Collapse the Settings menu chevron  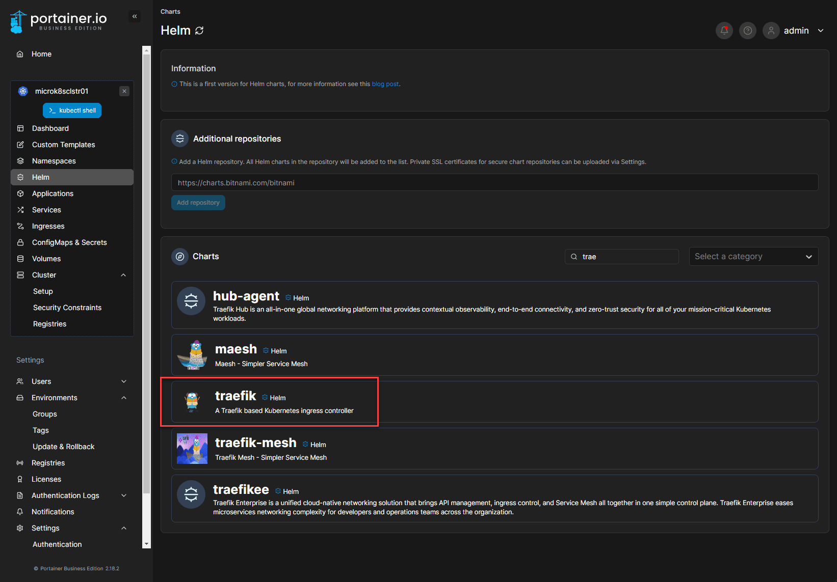coord(124,528)
